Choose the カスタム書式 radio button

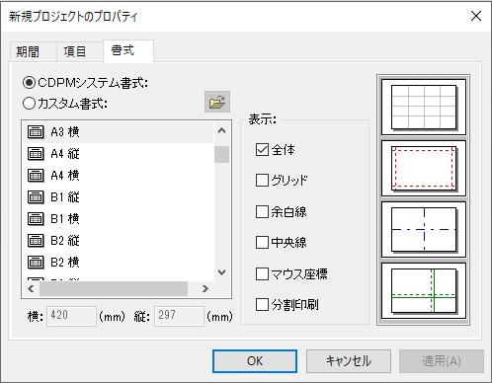tap(29, 104)
